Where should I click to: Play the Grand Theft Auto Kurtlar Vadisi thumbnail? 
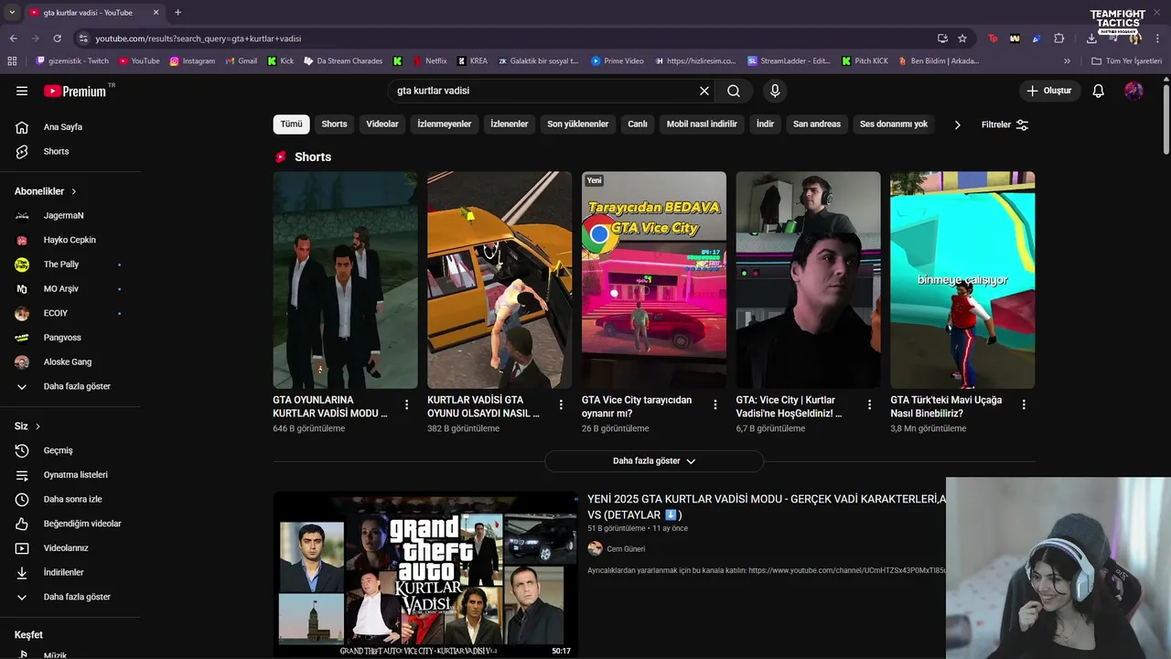[x=425, y=575]
